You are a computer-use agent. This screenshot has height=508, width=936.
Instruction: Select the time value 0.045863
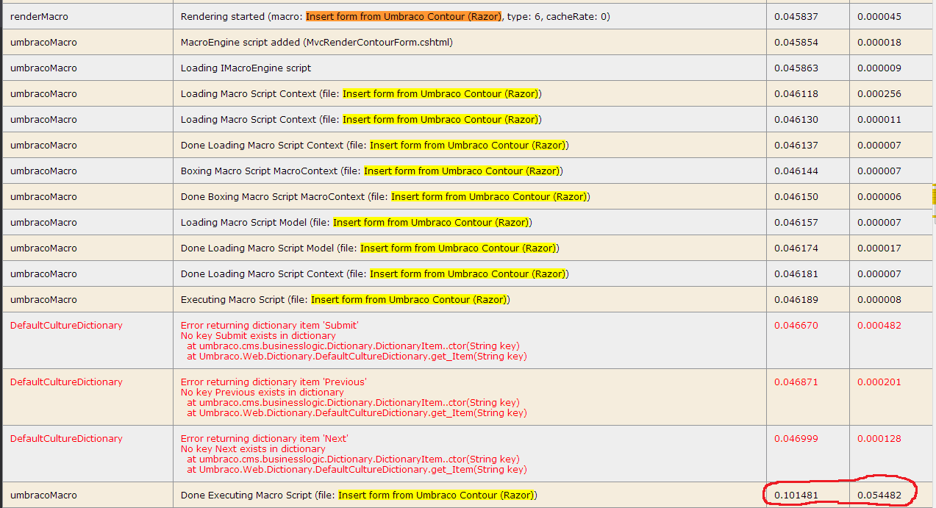click(796, 68)
